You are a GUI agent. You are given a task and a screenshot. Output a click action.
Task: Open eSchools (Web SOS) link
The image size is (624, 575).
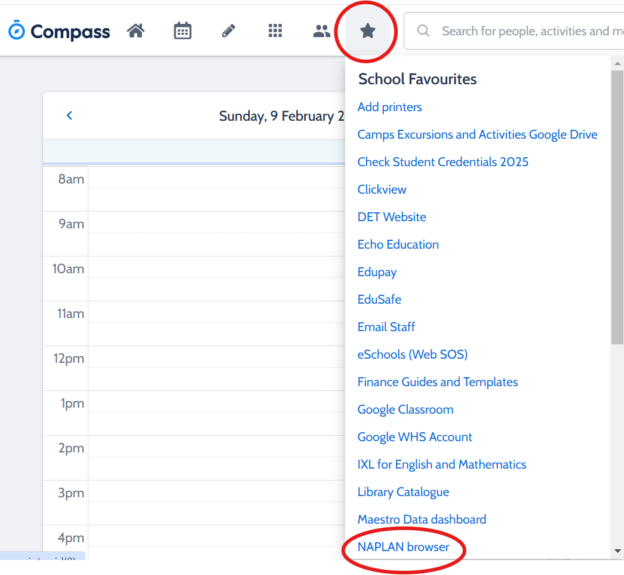tap(412, 354)
